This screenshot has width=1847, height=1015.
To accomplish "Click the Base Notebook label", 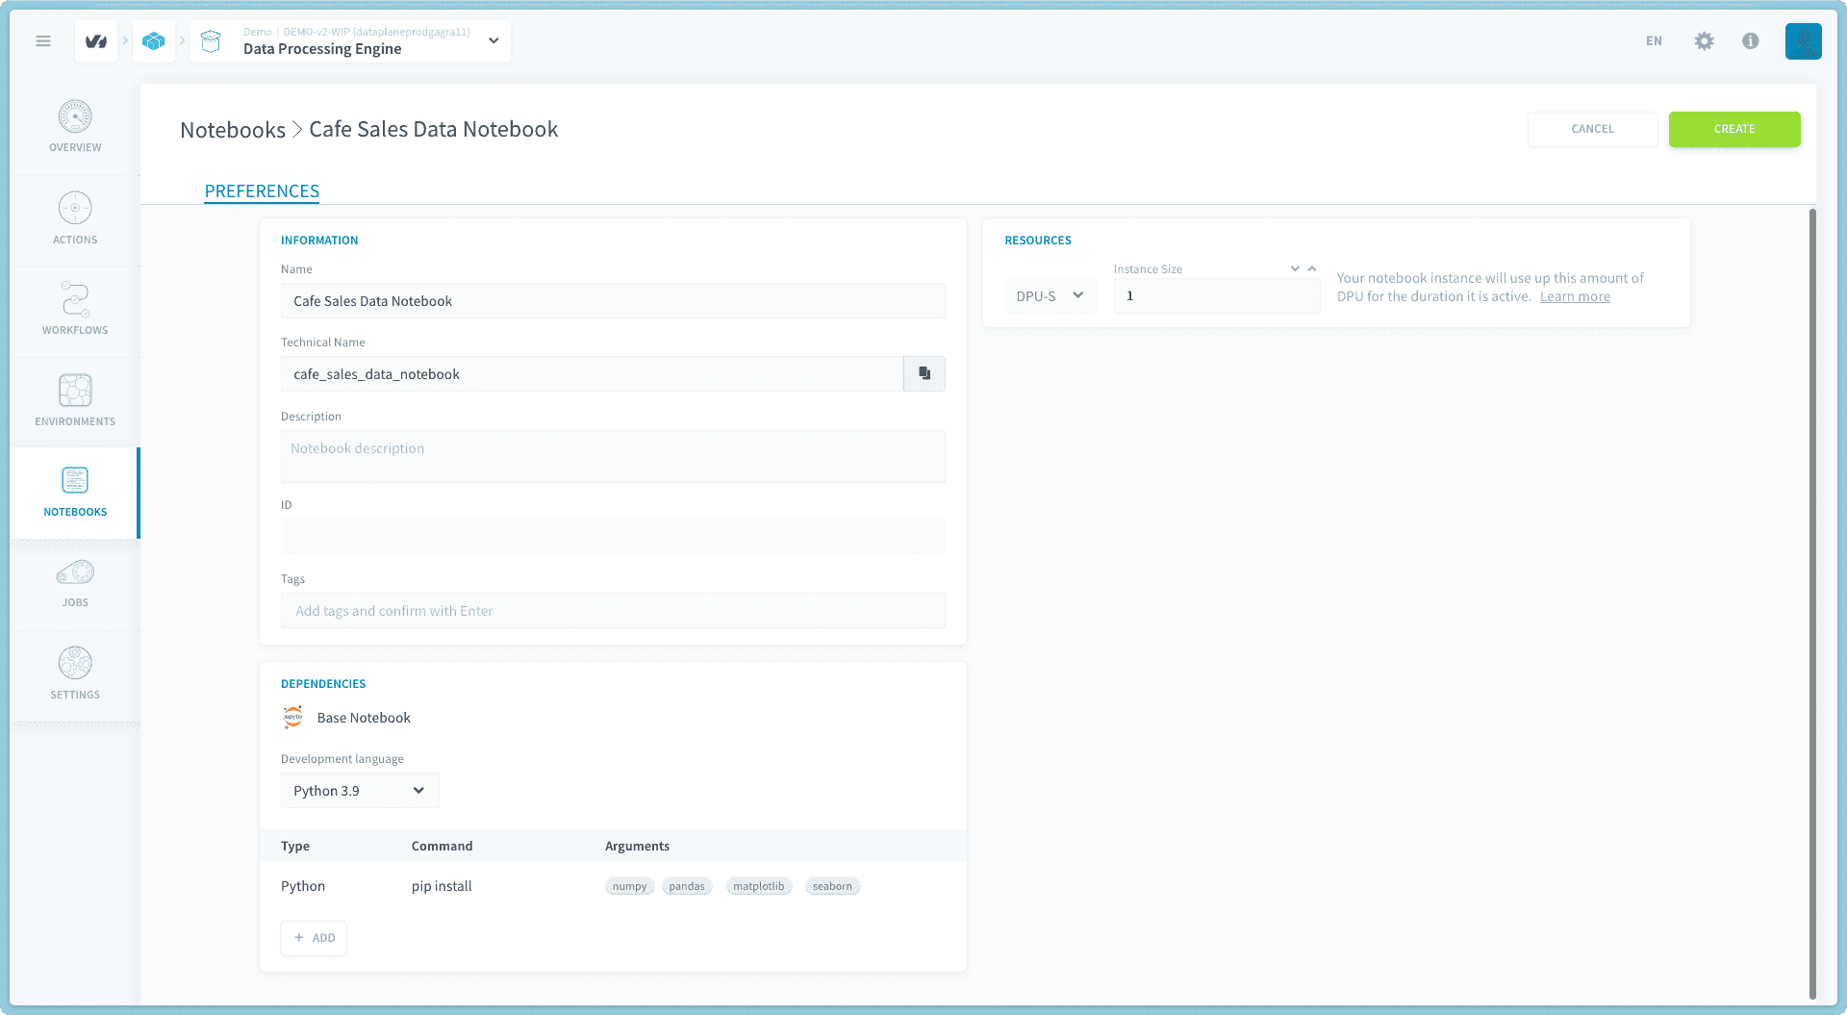I will click(364, 718).
